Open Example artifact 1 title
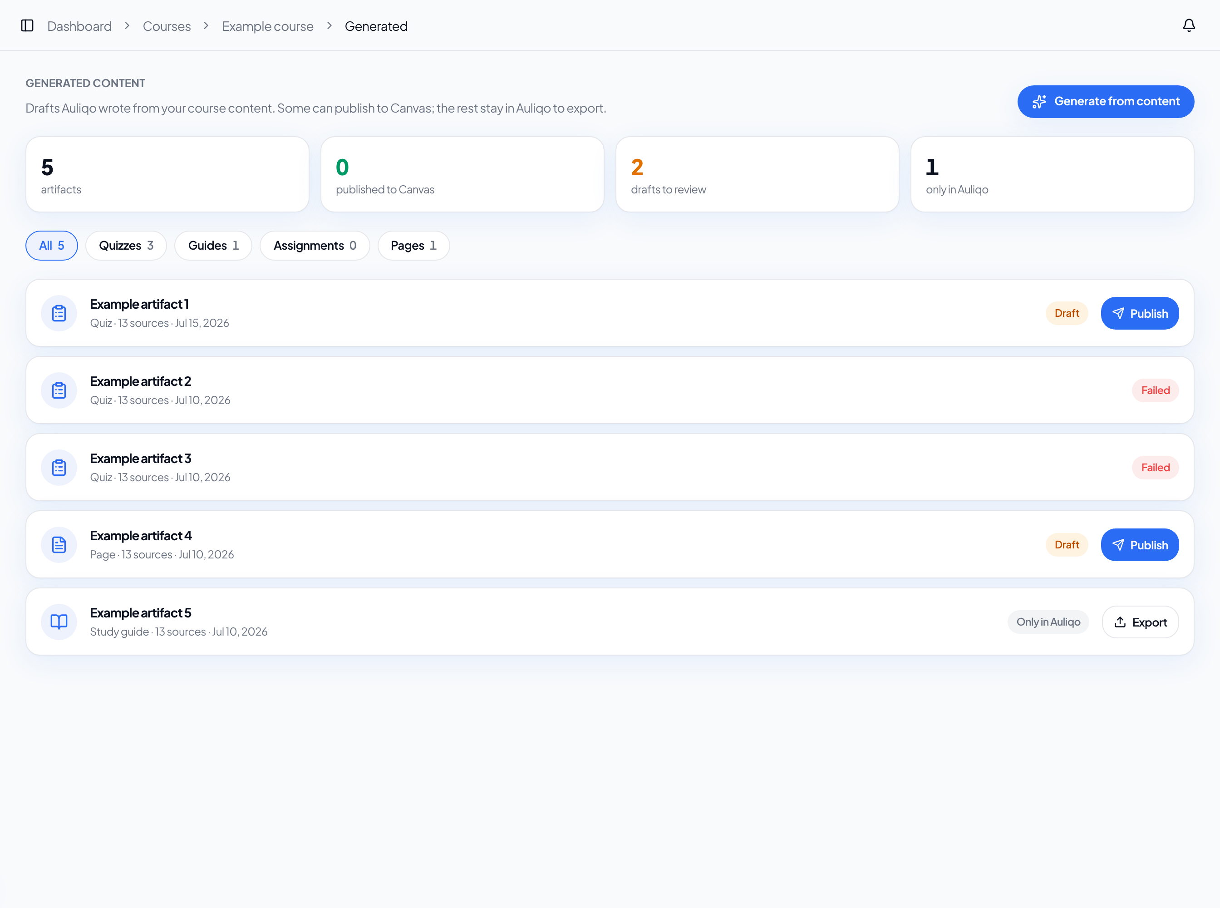The image size is (1220, 908). [x=140, y=304]
